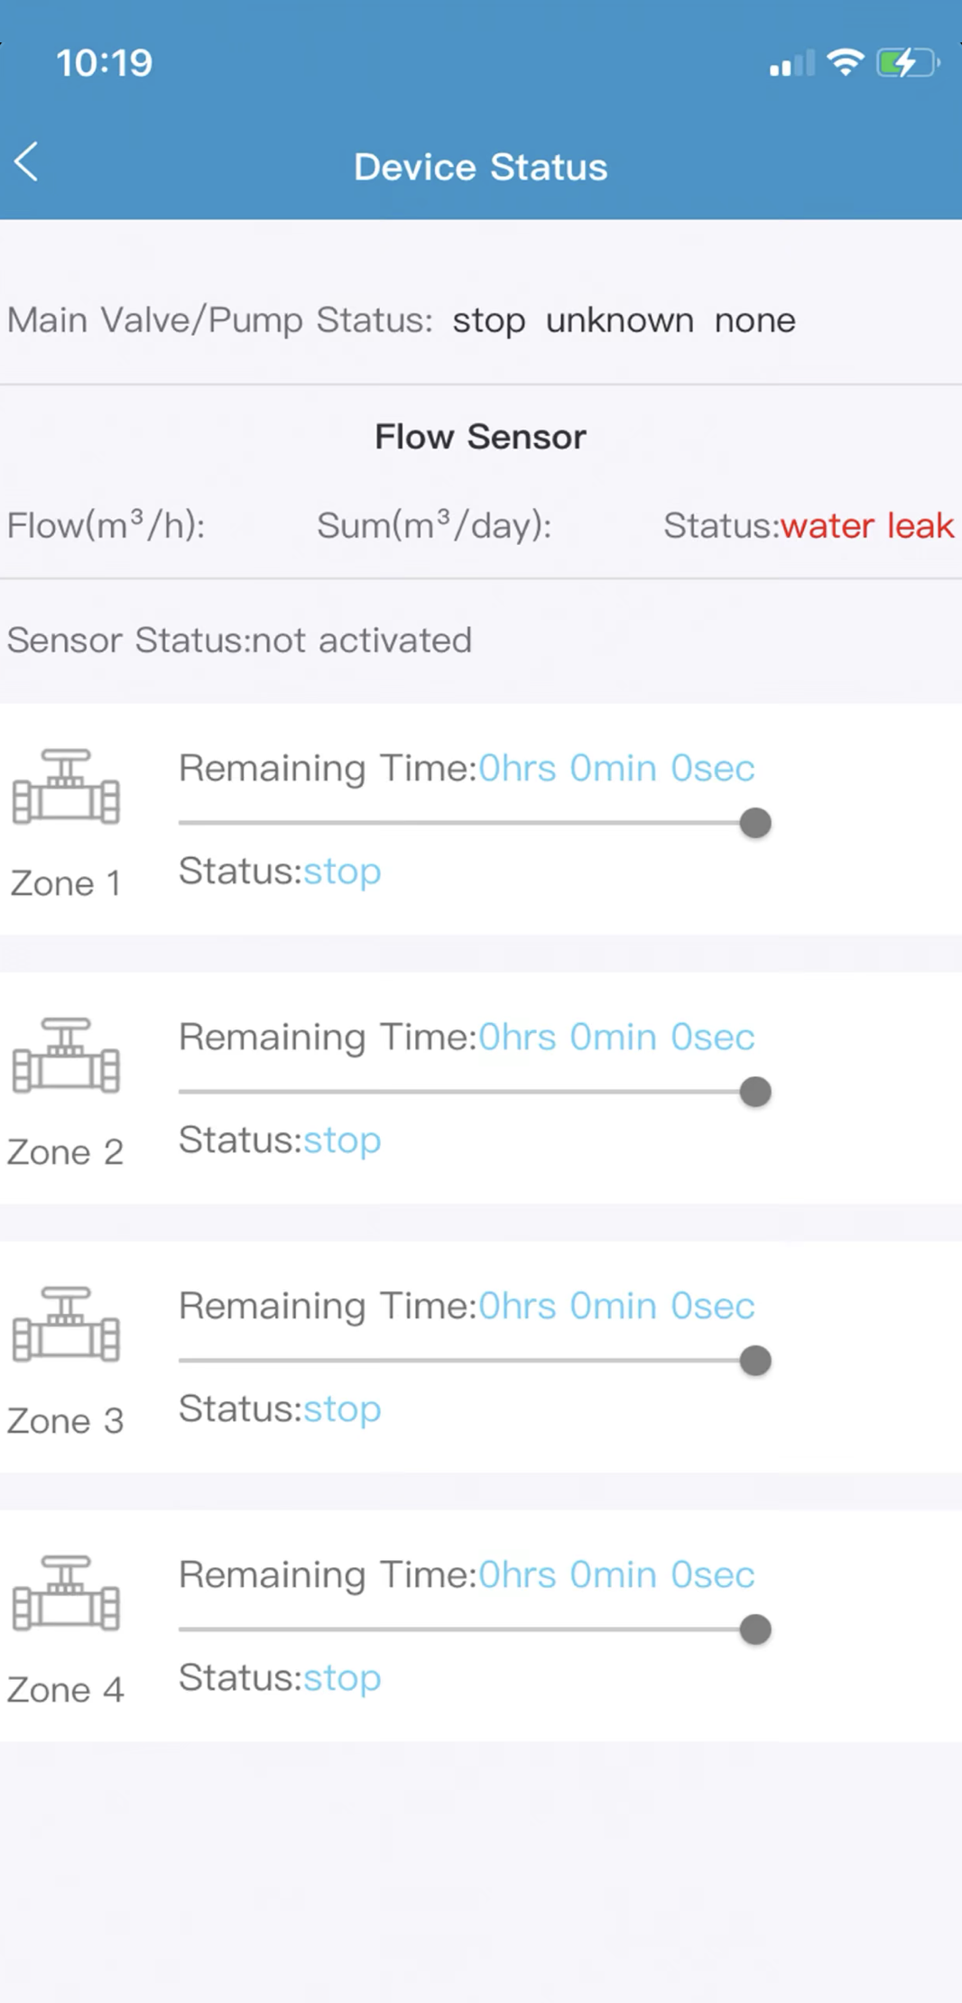
Task: Tap the Flow Sensor heading
Action: [480, 438]
